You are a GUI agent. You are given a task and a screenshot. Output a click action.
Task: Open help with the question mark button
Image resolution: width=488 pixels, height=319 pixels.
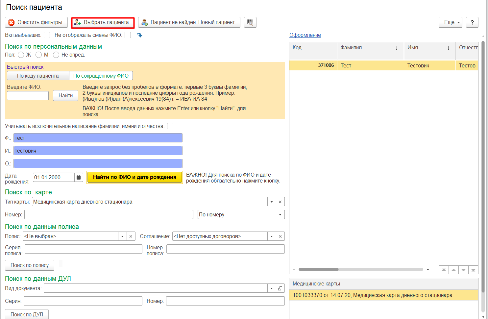[472, 22]
